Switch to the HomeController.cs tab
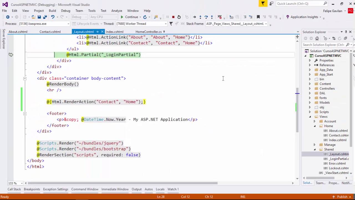Viewport: 355px width, 200px height. tap(149, 32)
